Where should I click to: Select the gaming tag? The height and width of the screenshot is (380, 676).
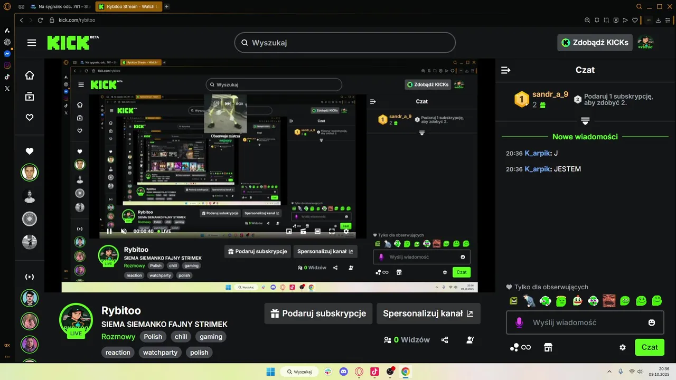point(211,337)
